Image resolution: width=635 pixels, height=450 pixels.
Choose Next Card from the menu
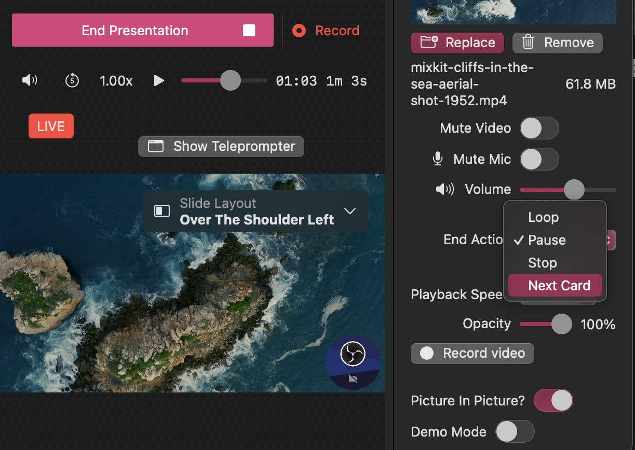click(555, 286)
